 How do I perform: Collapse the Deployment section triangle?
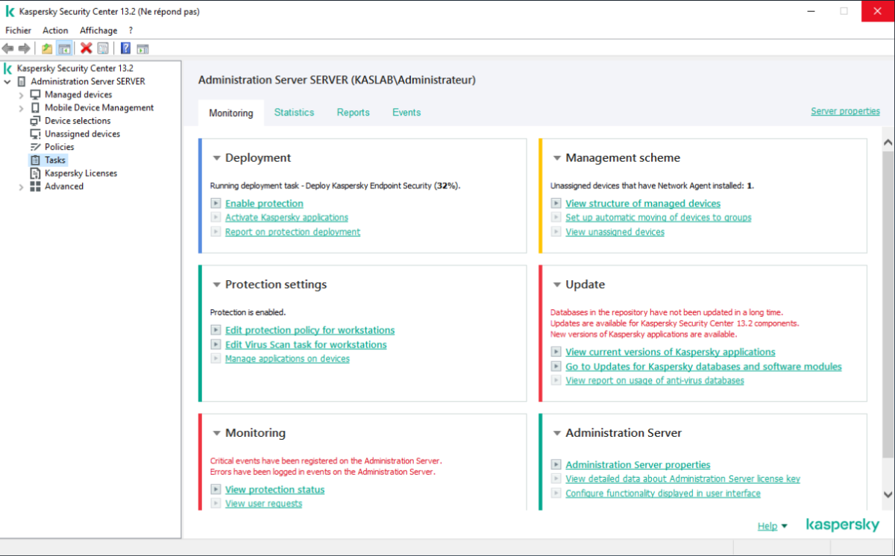pos(216,158)
